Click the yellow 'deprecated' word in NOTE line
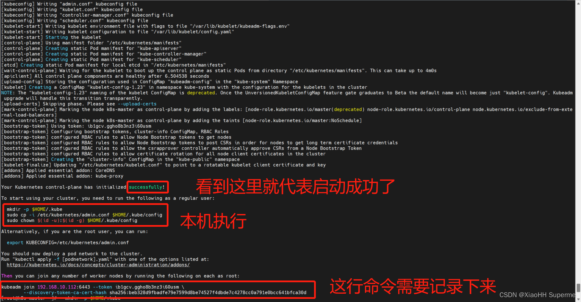 coord(201,93)
